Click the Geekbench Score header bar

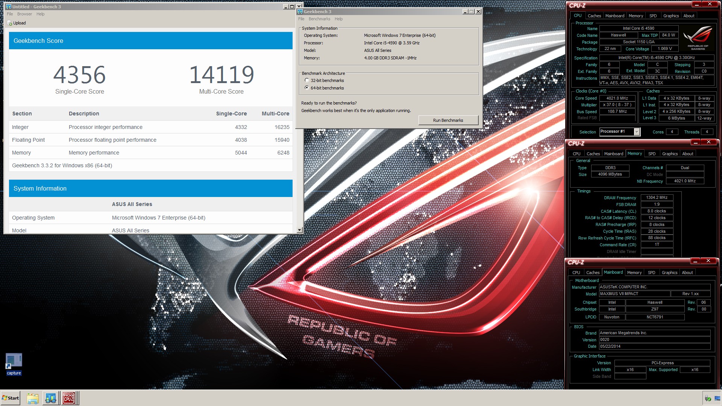[150, 41]
